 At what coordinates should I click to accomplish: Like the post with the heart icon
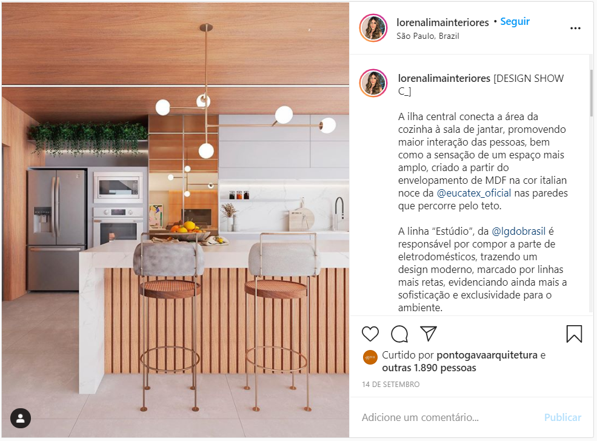pyautogui.click(x=370, y=334)
